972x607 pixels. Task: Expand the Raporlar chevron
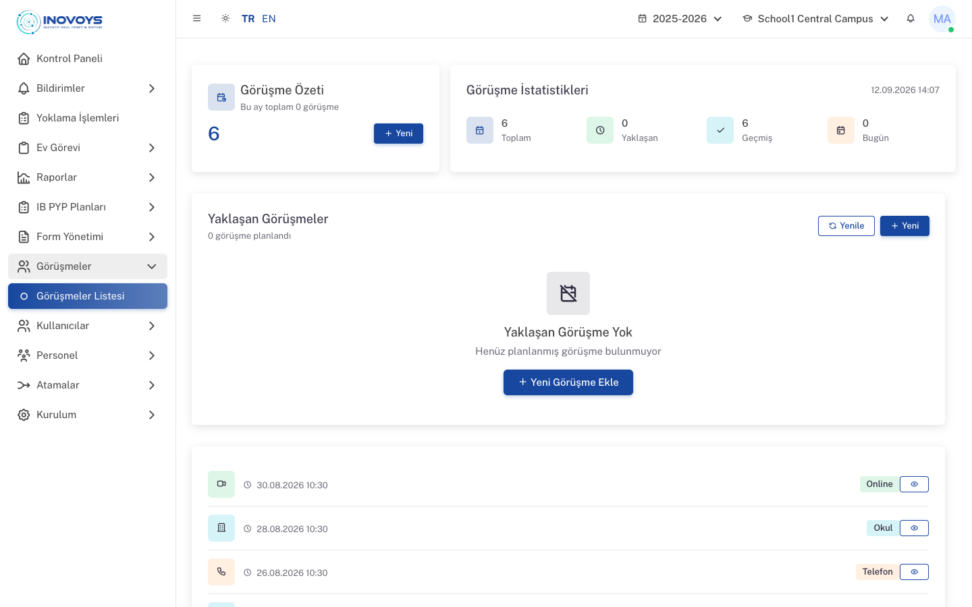tap(152, 177)
